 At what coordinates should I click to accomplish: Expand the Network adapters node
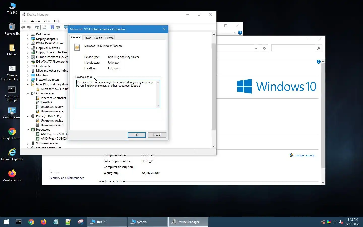[x=28, y=80]
